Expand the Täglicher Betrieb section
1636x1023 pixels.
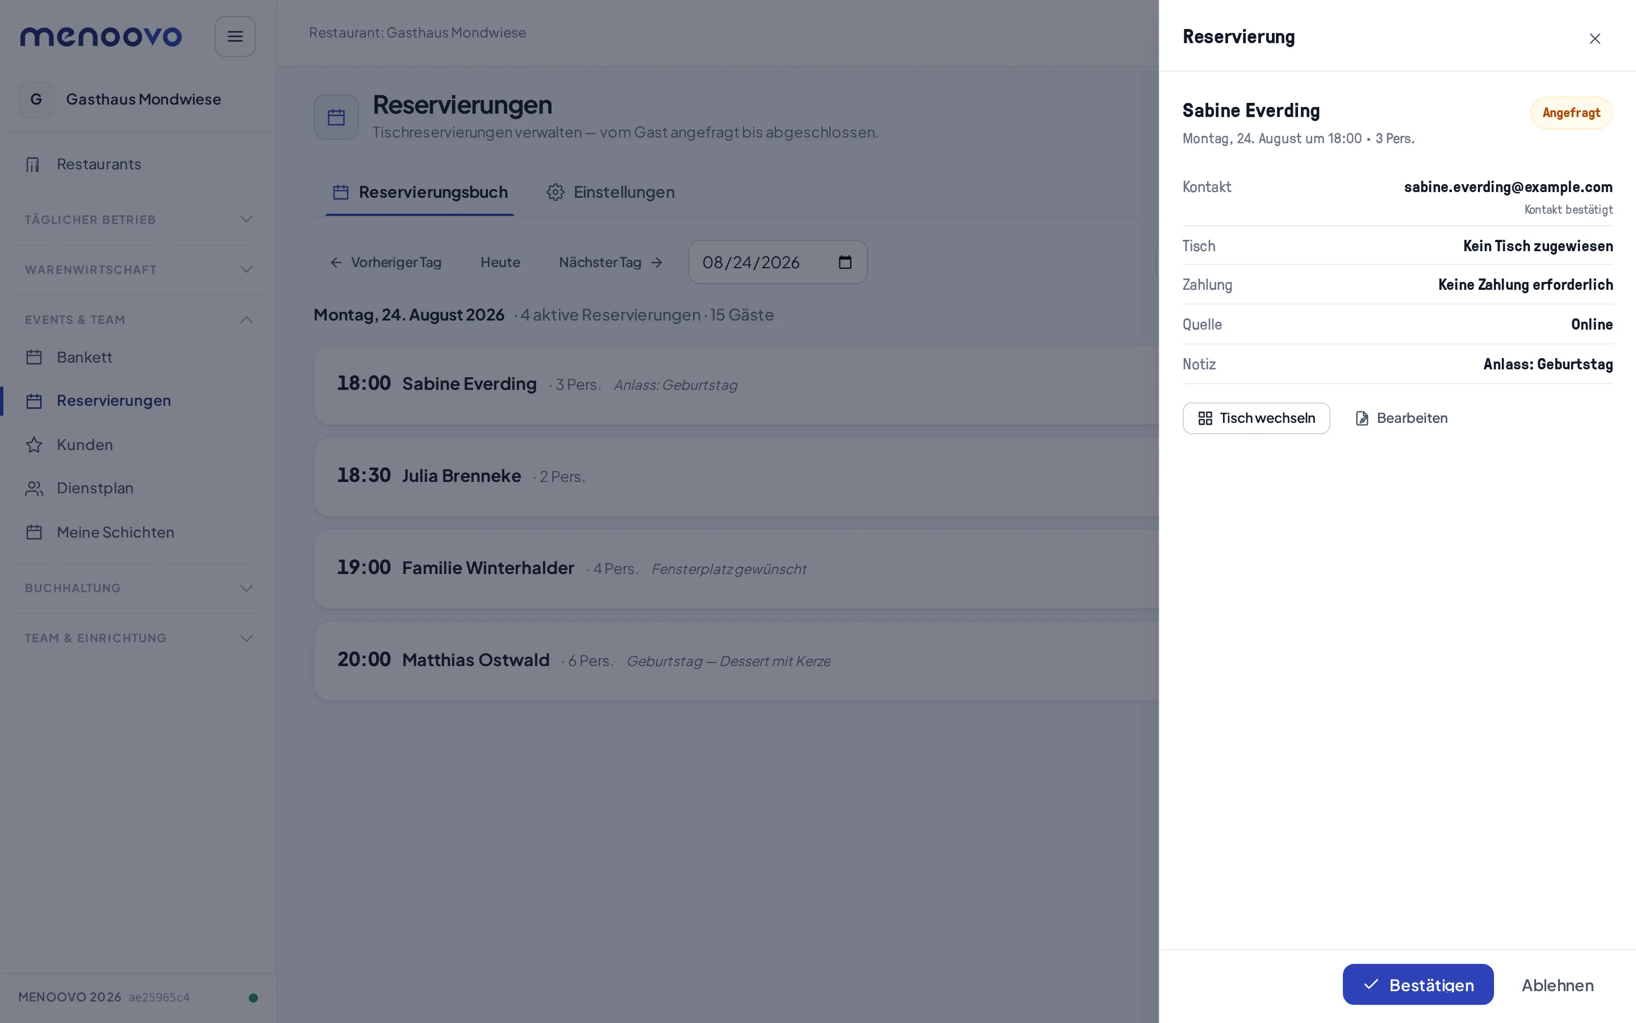pos(139,220)
